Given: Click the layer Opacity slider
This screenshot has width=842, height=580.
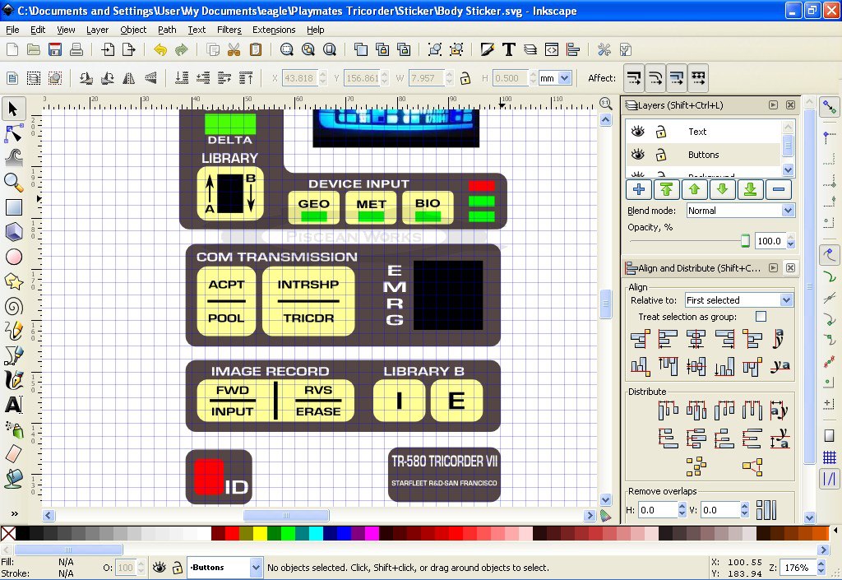Looking at the screenshot, I should [690, 241].
